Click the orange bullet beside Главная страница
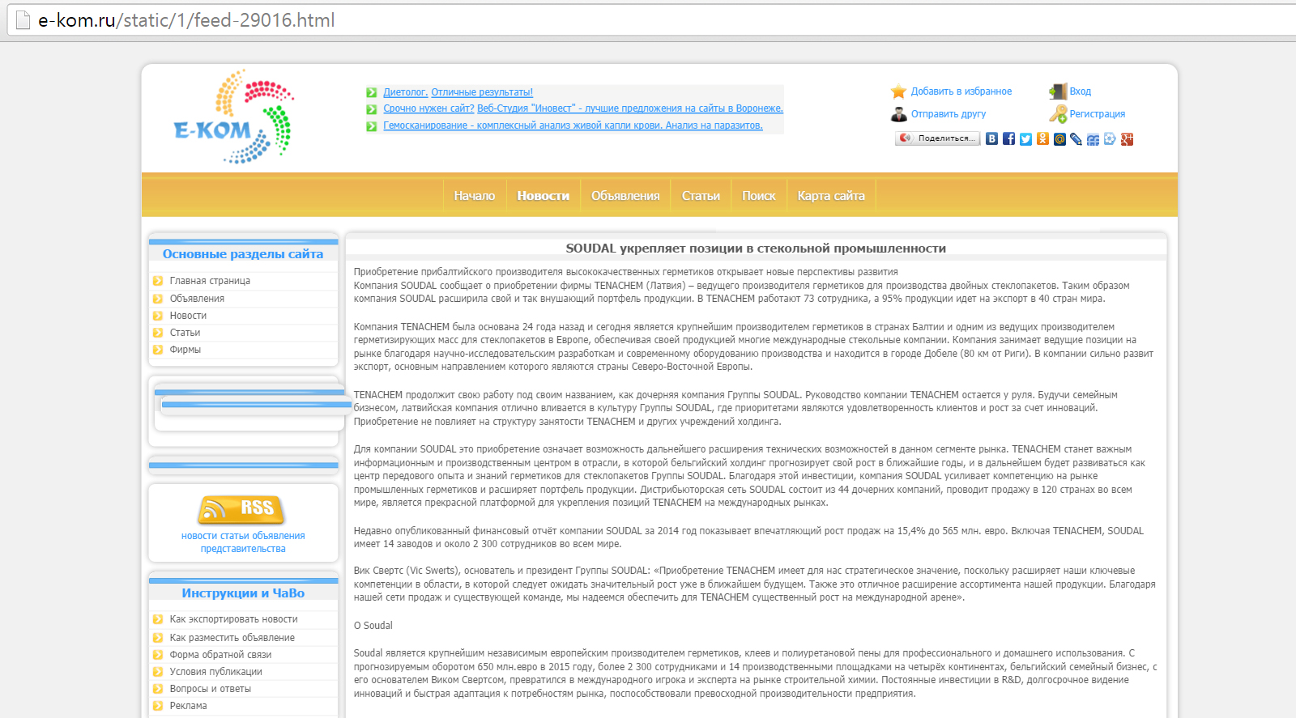Screen dimensions: 1296x718 click(x=158, y=281)
